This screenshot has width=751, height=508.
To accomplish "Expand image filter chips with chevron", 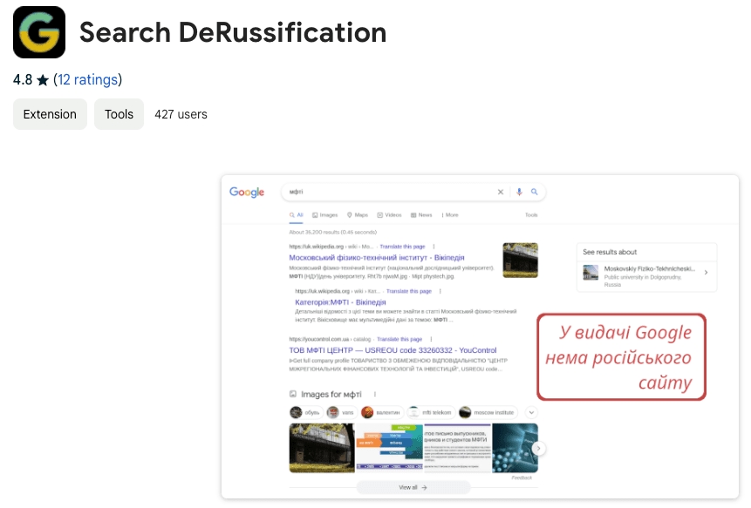I will tap(530, 411).
